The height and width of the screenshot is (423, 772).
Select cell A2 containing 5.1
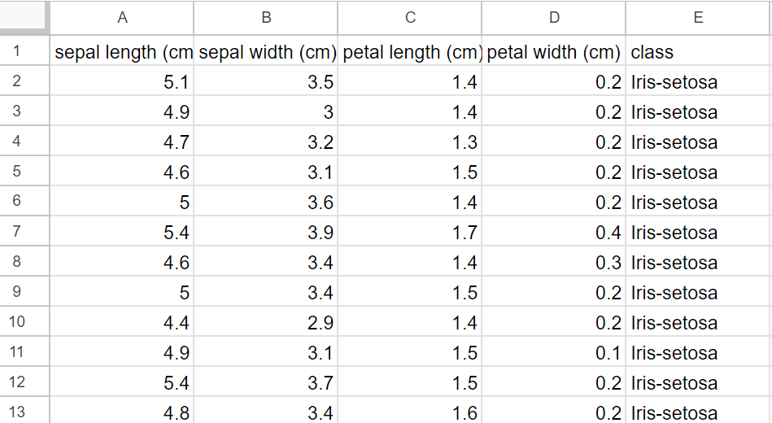point(121,81)
